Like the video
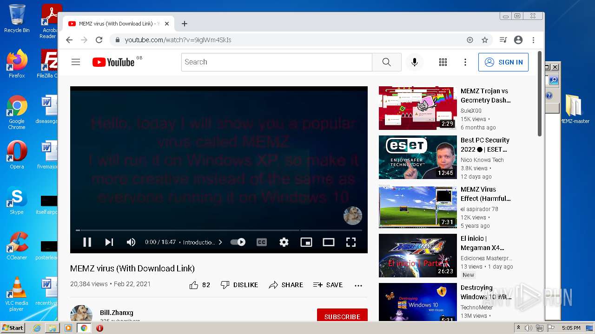 (200, 285)
